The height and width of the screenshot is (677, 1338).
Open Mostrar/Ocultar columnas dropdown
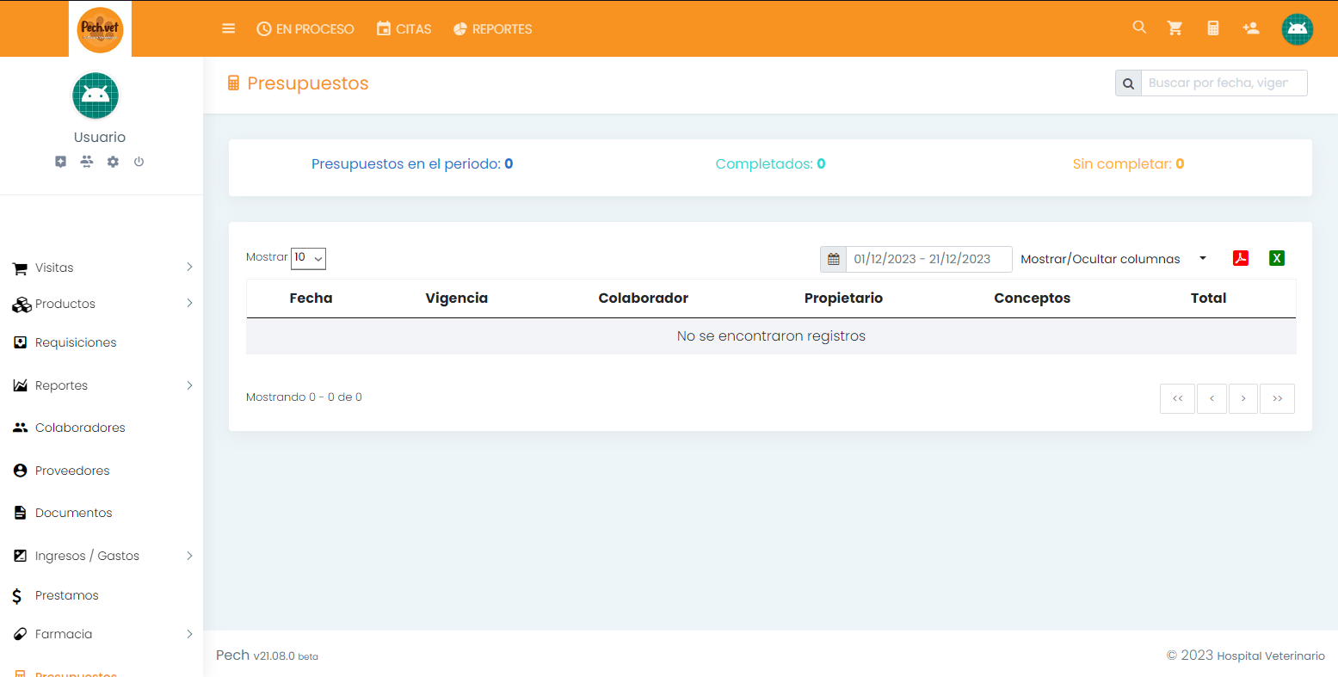[1113, 259]
